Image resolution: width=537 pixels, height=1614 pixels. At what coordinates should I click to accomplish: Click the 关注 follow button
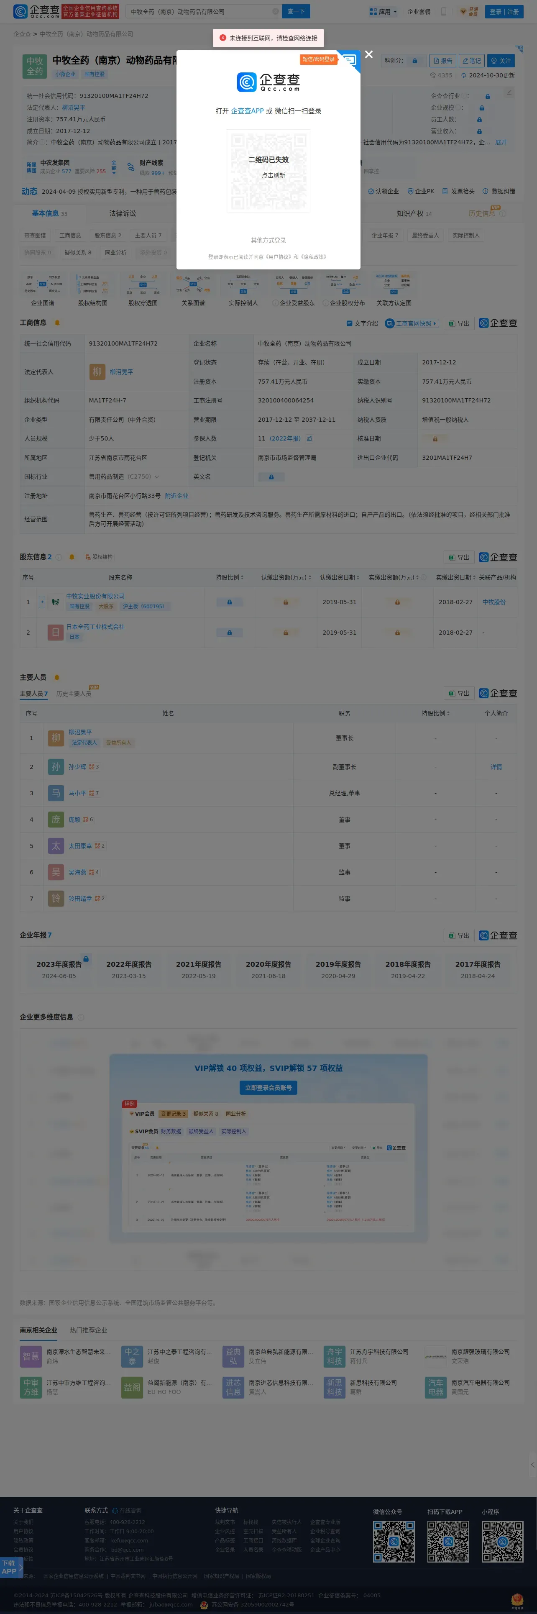(x=501, y=61)
